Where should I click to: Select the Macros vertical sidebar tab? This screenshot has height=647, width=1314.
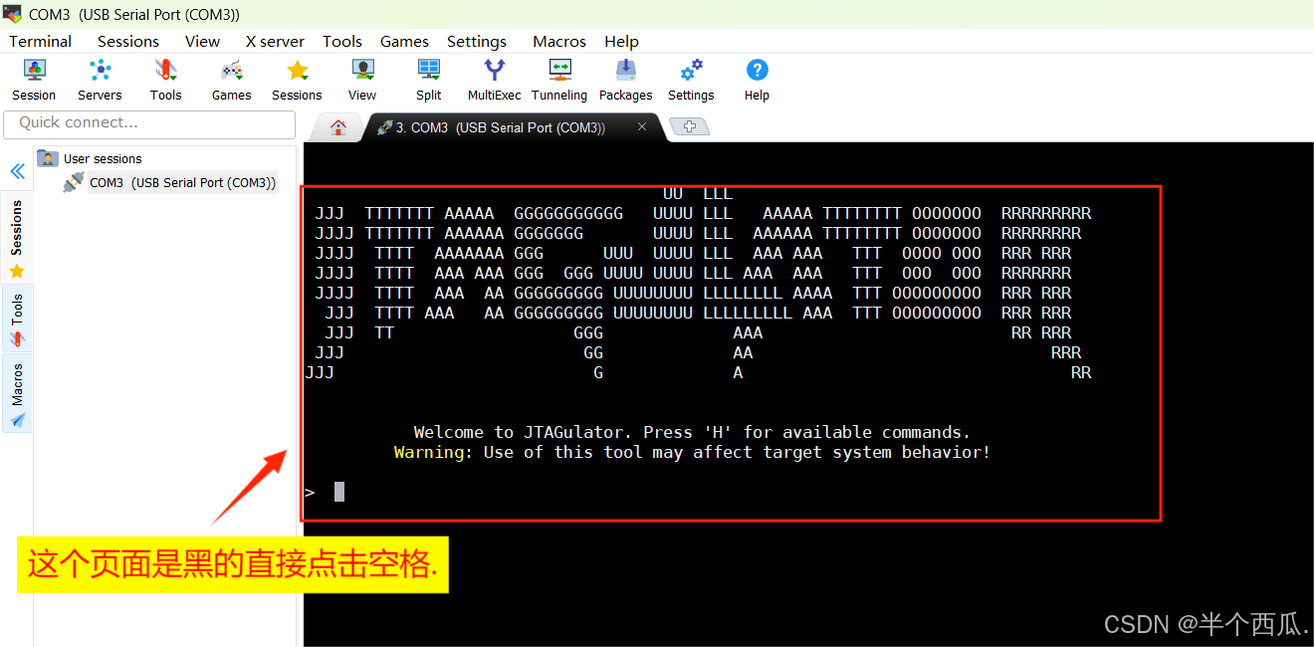pyautogui.click(x=17, y=393)
